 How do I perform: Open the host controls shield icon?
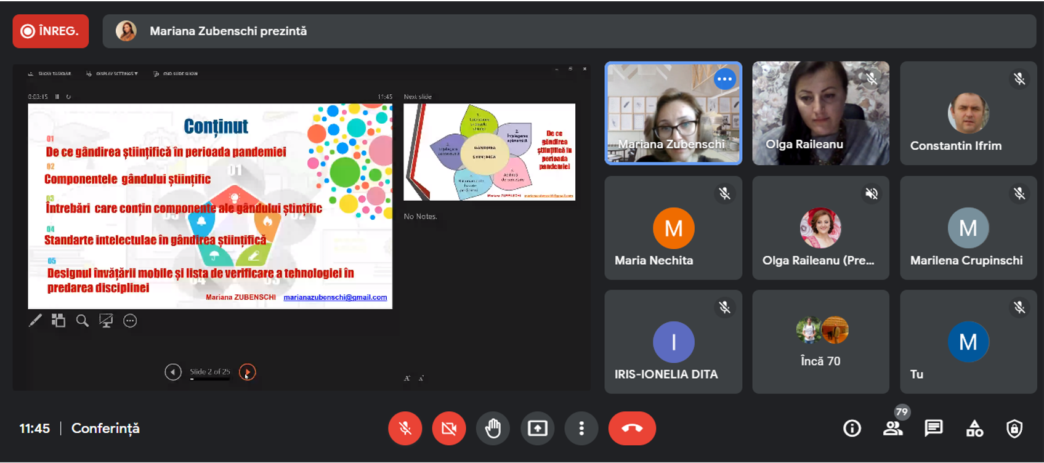[1014, 429]
